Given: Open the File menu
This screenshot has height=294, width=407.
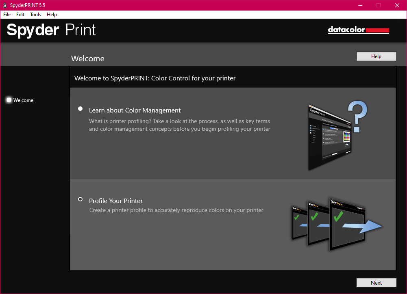Looking at the screenshot, I should [7, 15].
